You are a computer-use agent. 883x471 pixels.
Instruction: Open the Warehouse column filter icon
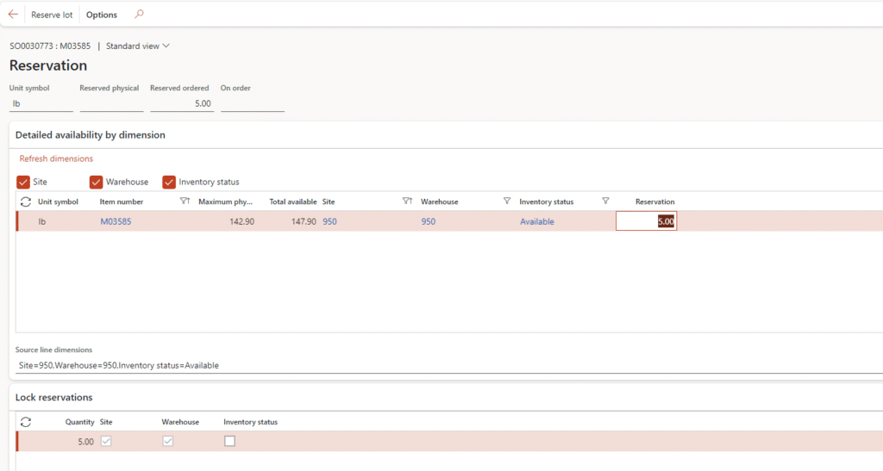507,201
